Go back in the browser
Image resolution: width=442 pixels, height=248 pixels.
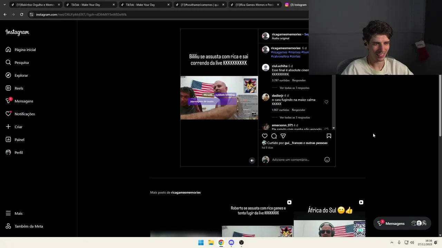pyautogui.click(x=5, y=14)
